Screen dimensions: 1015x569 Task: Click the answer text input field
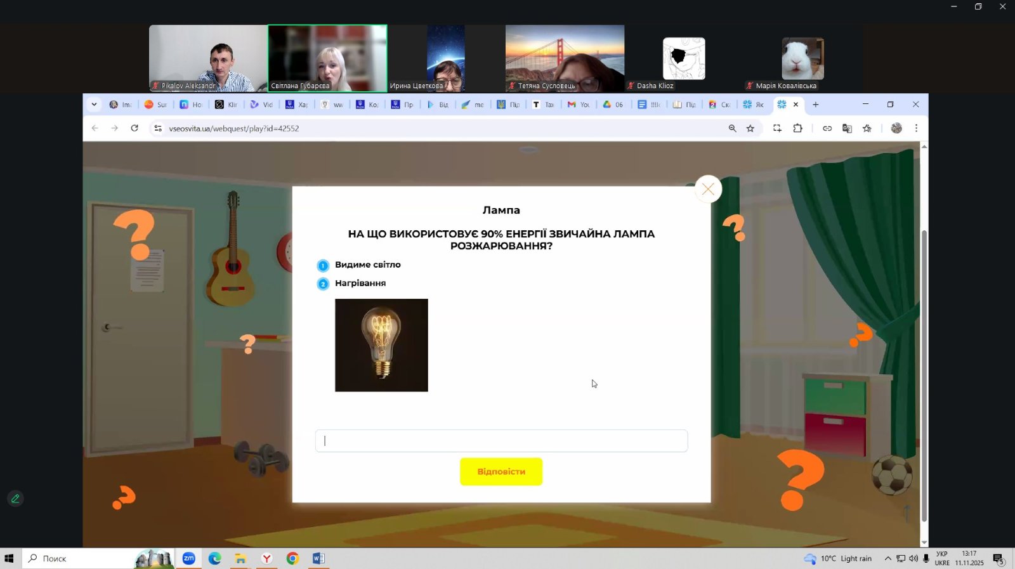[x=501, y=441]
